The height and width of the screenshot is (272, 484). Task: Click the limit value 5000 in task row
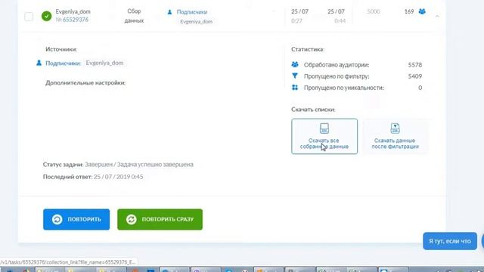click(x=373, y=11)
